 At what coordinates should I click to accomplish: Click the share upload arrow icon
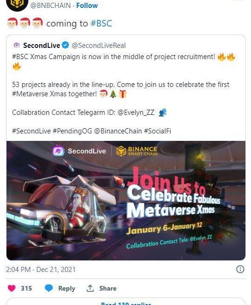click(x=90, y=288)
